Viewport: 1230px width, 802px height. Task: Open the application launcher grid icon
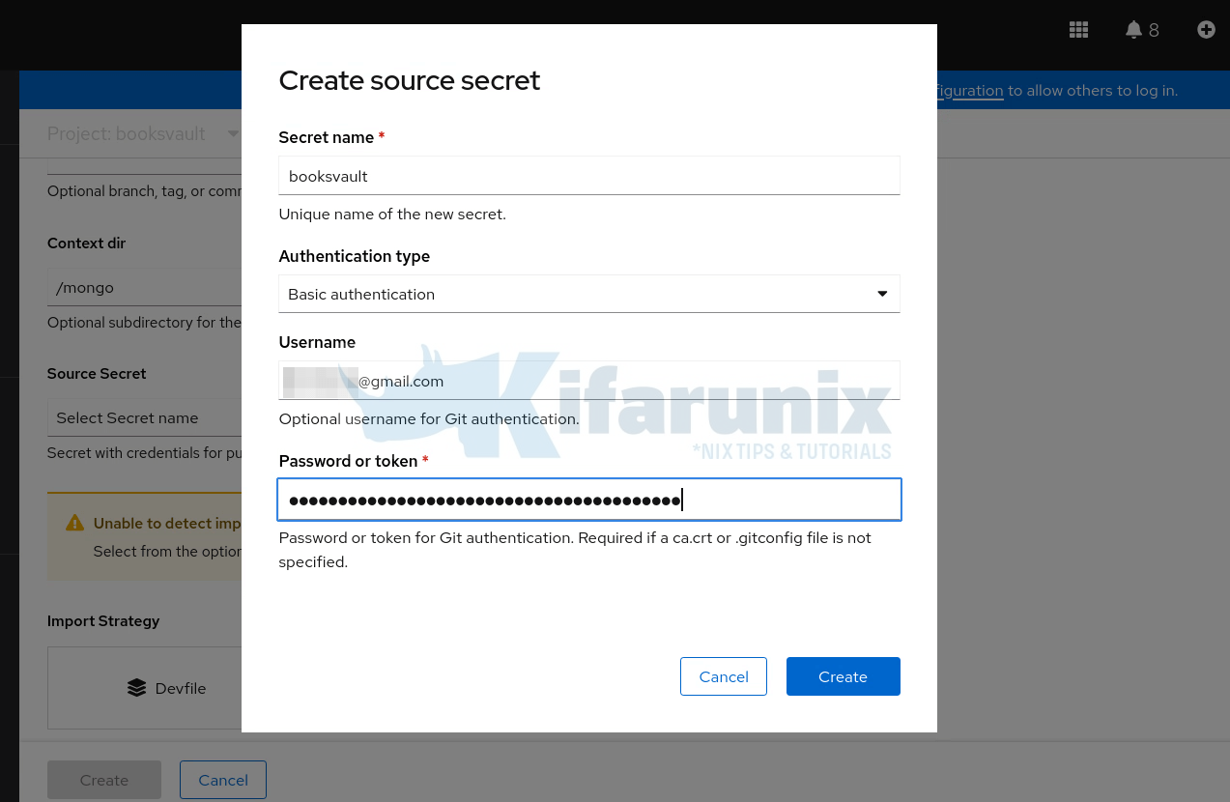[1078, 30]
